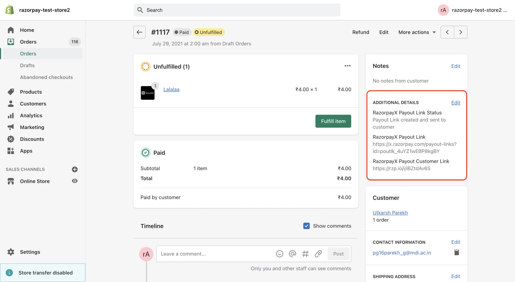Click the pg16parekh_g@mdi.ac.in email link
515x282 pixels.
click(402, 253)
